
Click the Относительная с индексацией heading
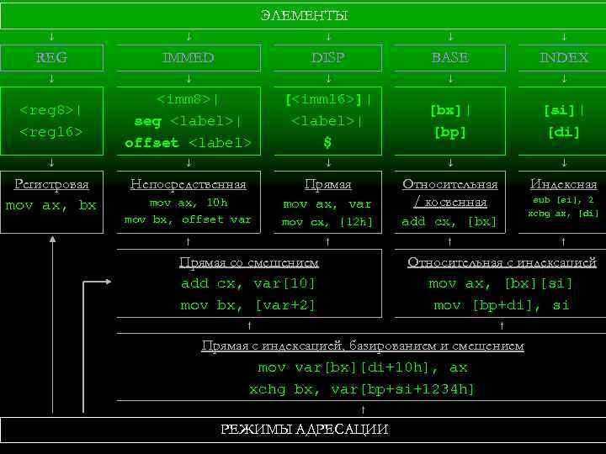coord(502,262)
